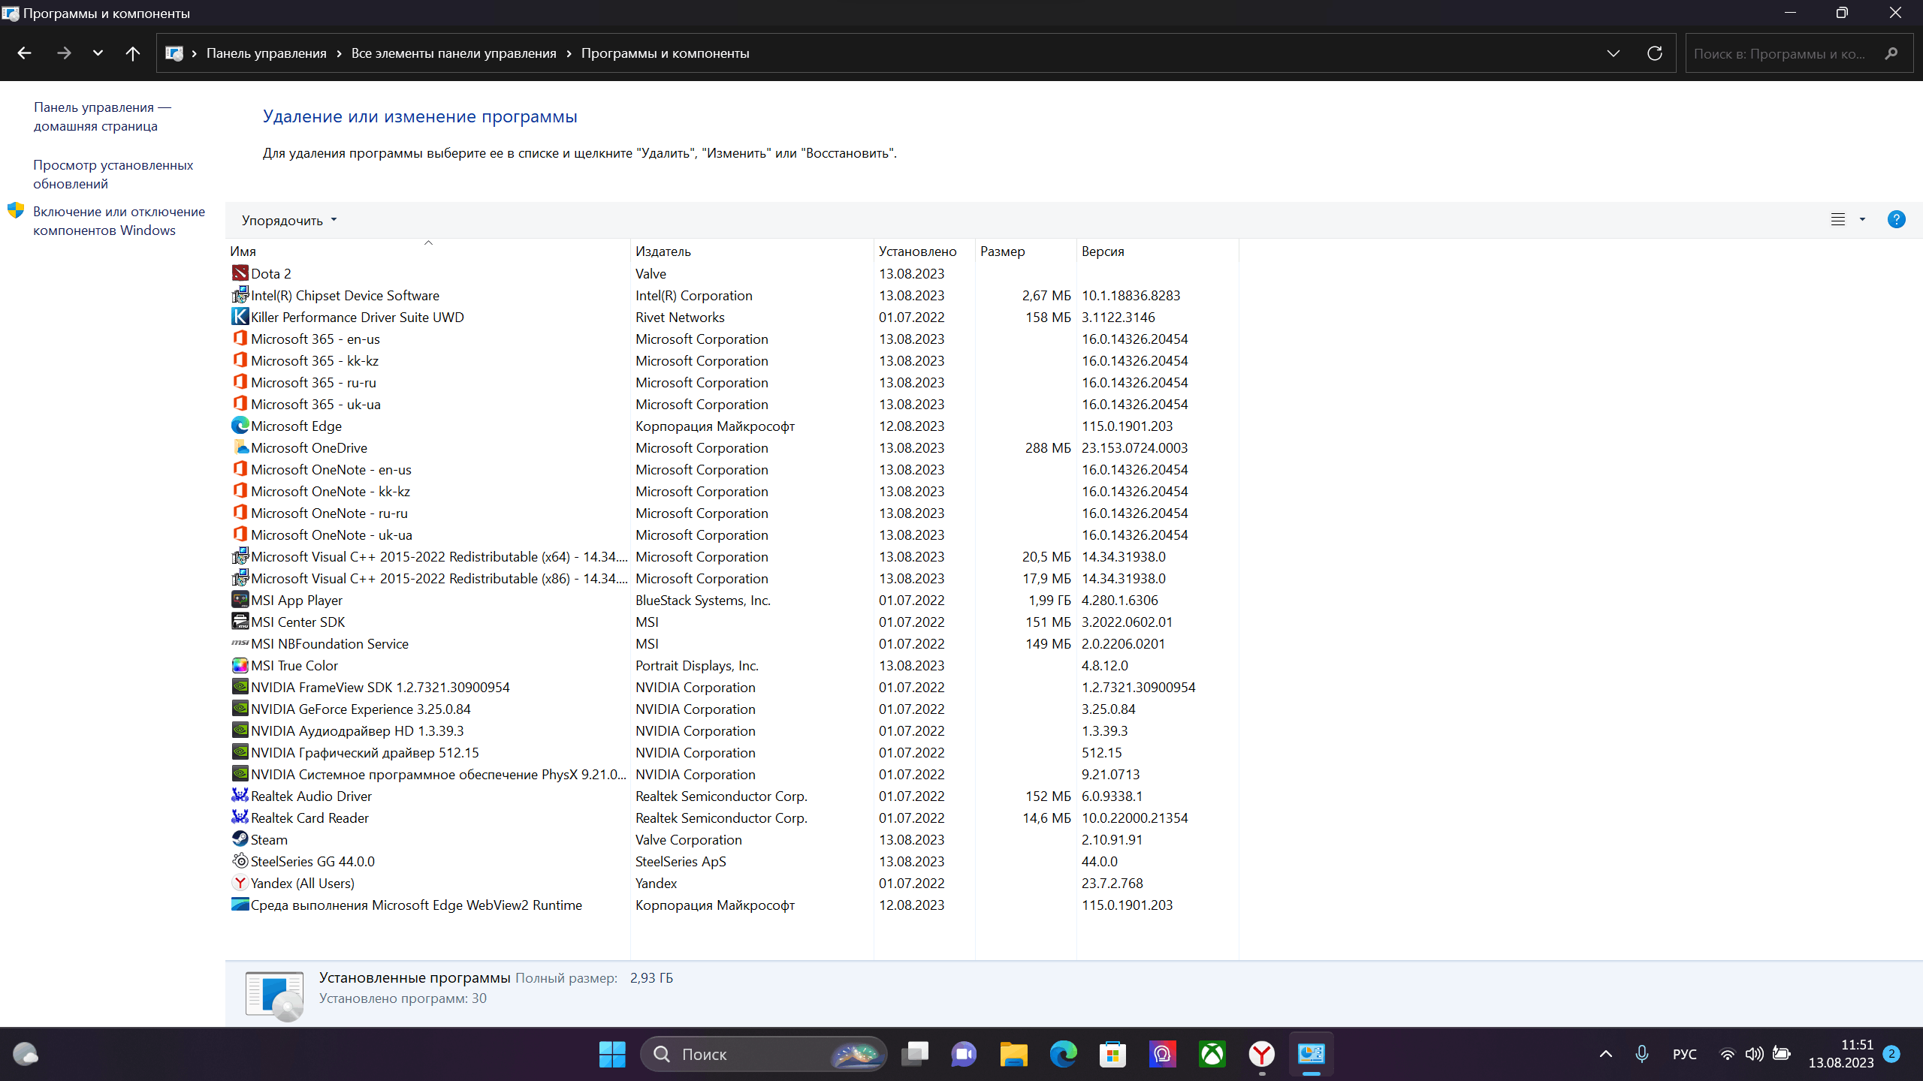
Task: Select the Microsoft 365 - ru-ru row
Action: click(732, 382)
